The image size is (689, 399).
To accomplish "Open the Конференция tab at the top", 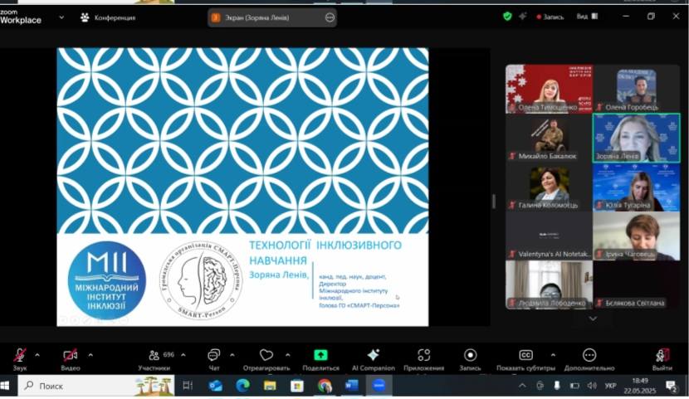I will point(108,17).
